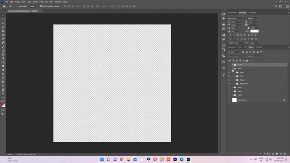The height and width of the screenshot is (163, 290).
Task: Select the Lasso tool
Action: pos(3,23)
